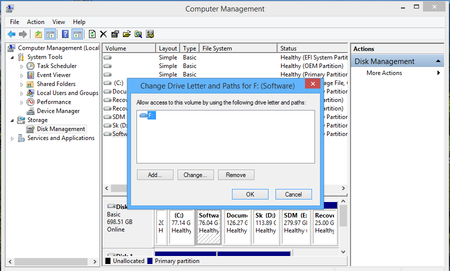Expand the Performance node
The width and height of the screenshot is (450, 271).
click(21, 102)
